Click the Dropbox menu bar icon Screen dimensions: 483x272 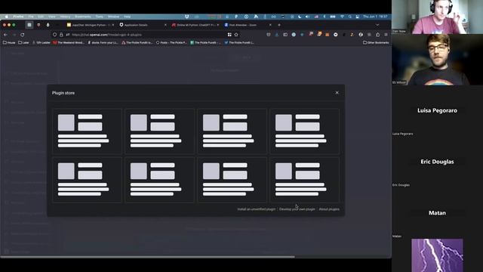(x=186, y=17)
